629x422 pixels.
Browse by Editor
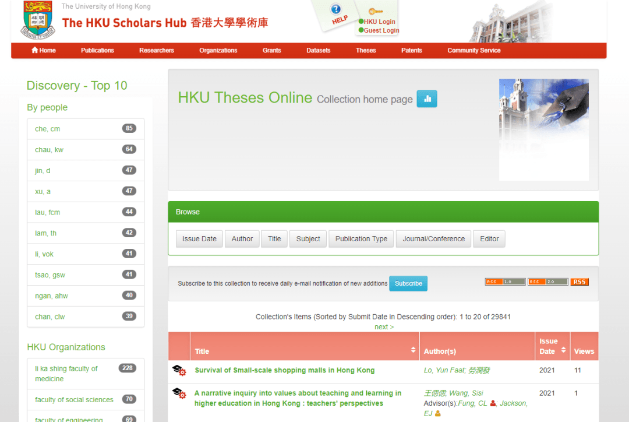489,239
